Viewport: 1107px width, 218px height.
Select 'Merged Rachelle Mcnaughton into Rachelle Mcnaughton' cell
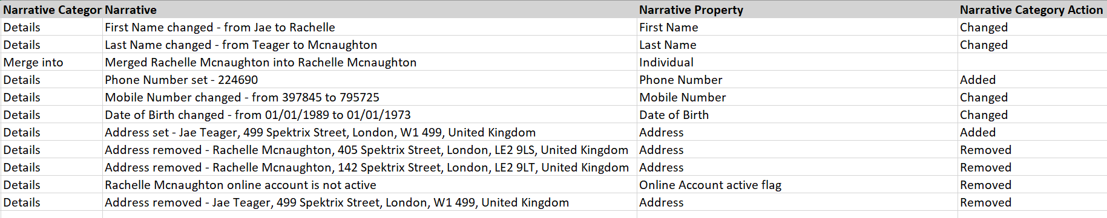[x=370, y=62]
